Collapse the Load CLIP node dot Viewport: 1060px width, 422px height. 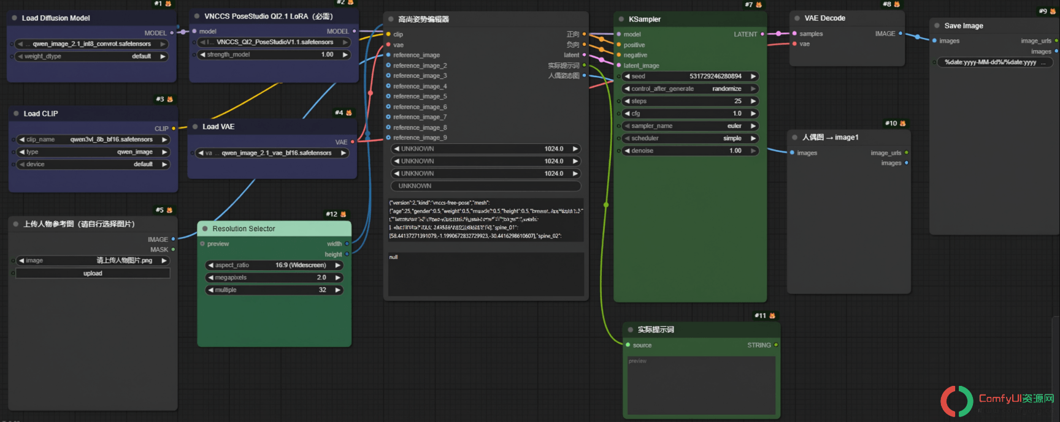pyautogui.click(x=16, y=113)
